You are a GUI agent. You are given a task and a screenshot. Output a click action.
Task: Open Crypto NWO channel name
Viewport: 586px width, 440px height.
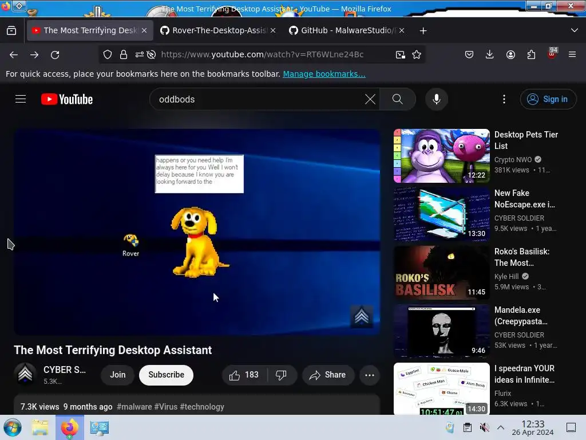point(513,160)
